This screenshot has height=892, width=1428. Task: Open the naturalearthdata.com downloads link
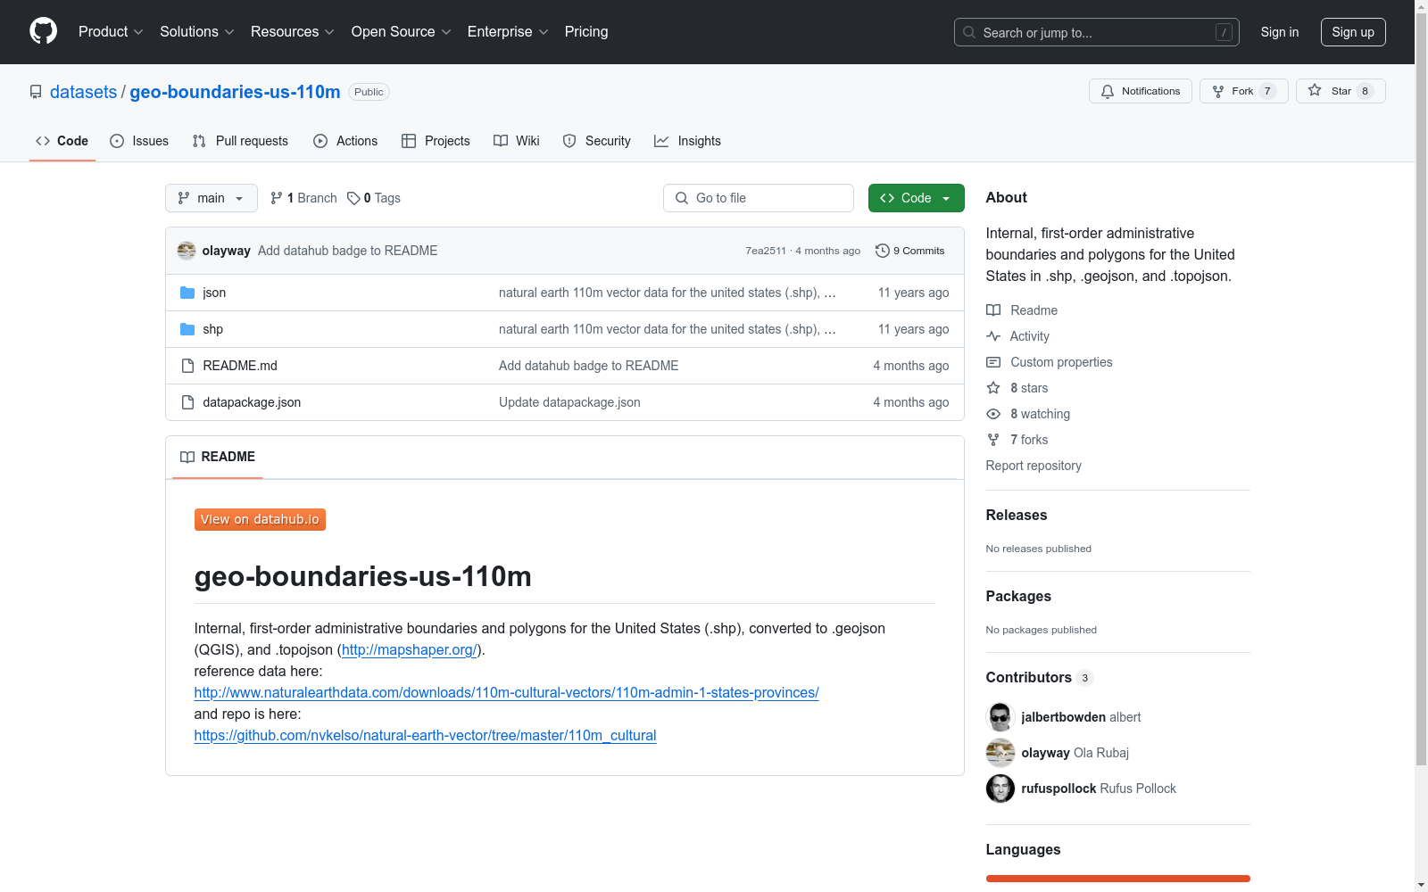click(506, 692)
